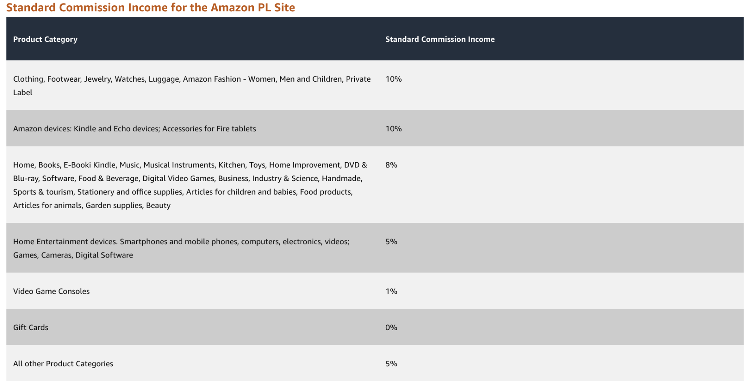Select the Video Game Consoles row
This screenshot has height=390, width=753.
[x=51, y=291]
